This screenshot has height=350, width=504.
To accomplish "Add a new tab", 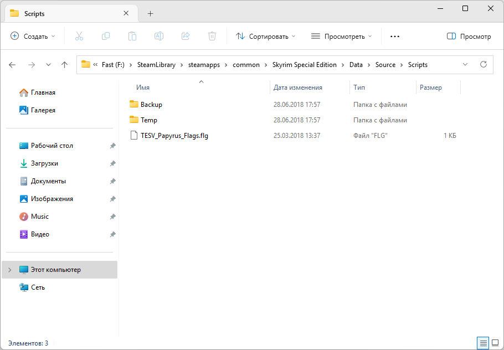I will pos(150,13).
